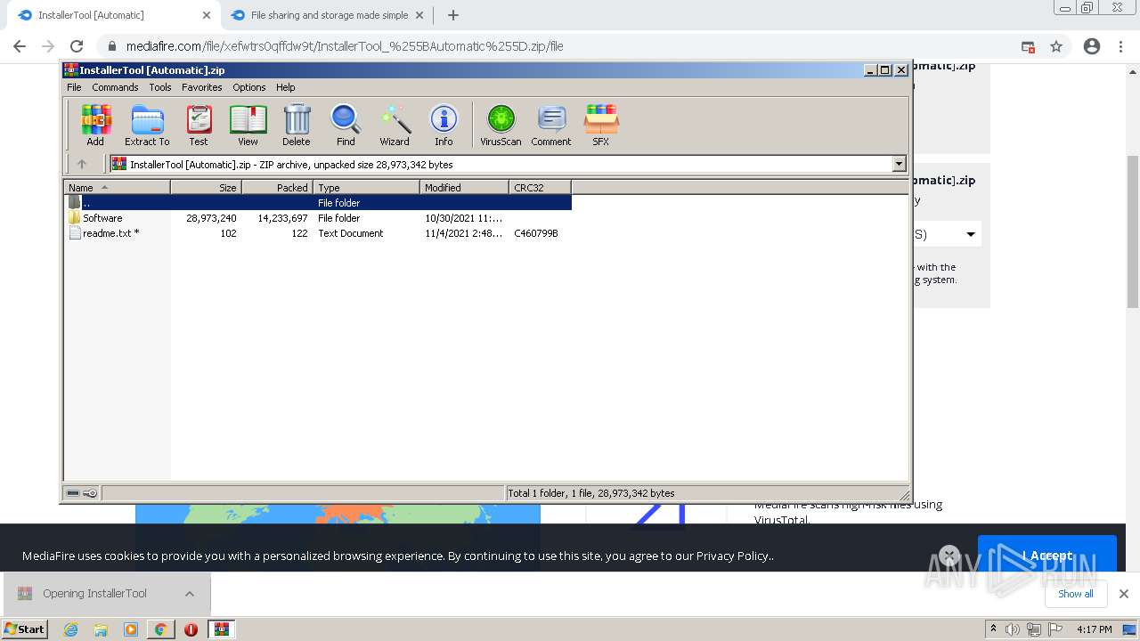This screenshot has height=641, width=1140.
Task: Click the popup-blocked icon in address bar
Action: (x=1028, y=46)
